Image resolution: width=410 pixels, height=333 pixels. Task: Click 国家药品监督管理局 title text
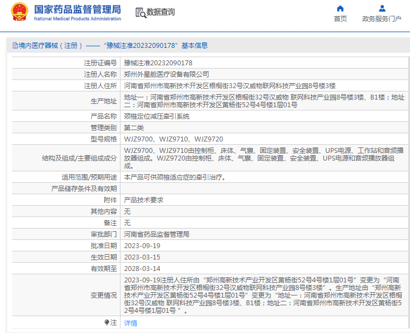pyautogui.click(x=77, y=9)
